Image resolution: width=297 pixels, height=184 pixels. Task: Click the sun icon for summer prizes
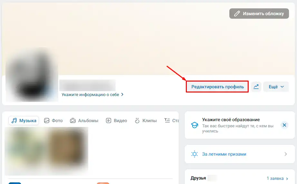195,154
